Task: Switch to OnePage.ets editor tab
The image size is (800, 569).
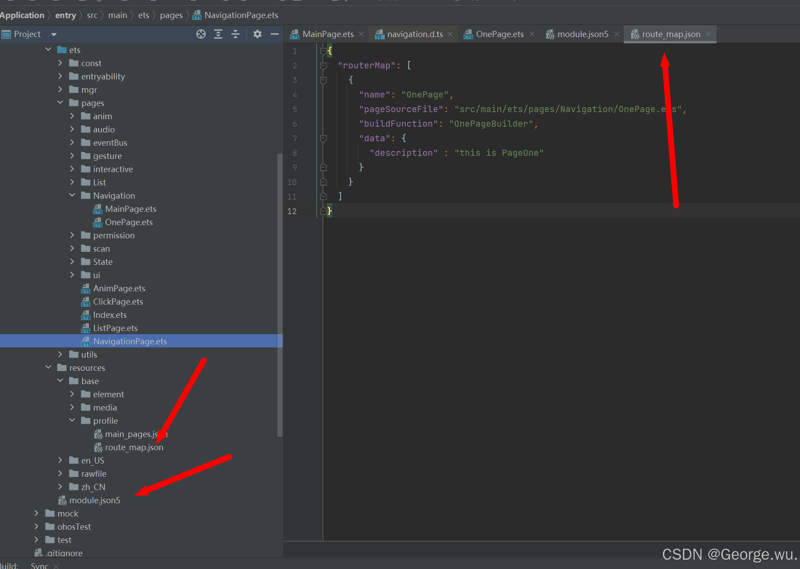Action: [x=500, y=34]
